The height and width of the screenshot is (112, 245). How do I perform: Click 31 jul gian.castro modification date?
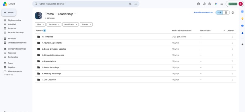coord(179,37)
